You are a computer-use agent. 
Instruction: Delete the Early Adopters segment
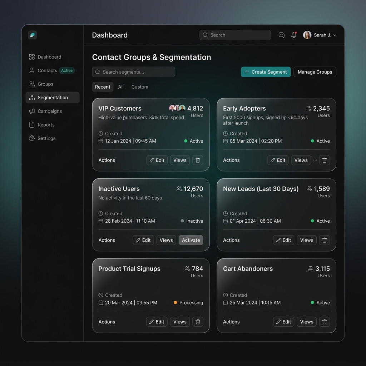[x=325, y=160]
